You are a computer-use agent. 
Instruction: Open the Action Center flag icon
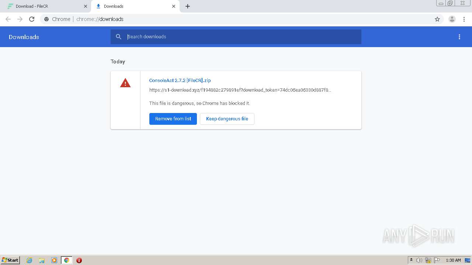coord(437,260)
